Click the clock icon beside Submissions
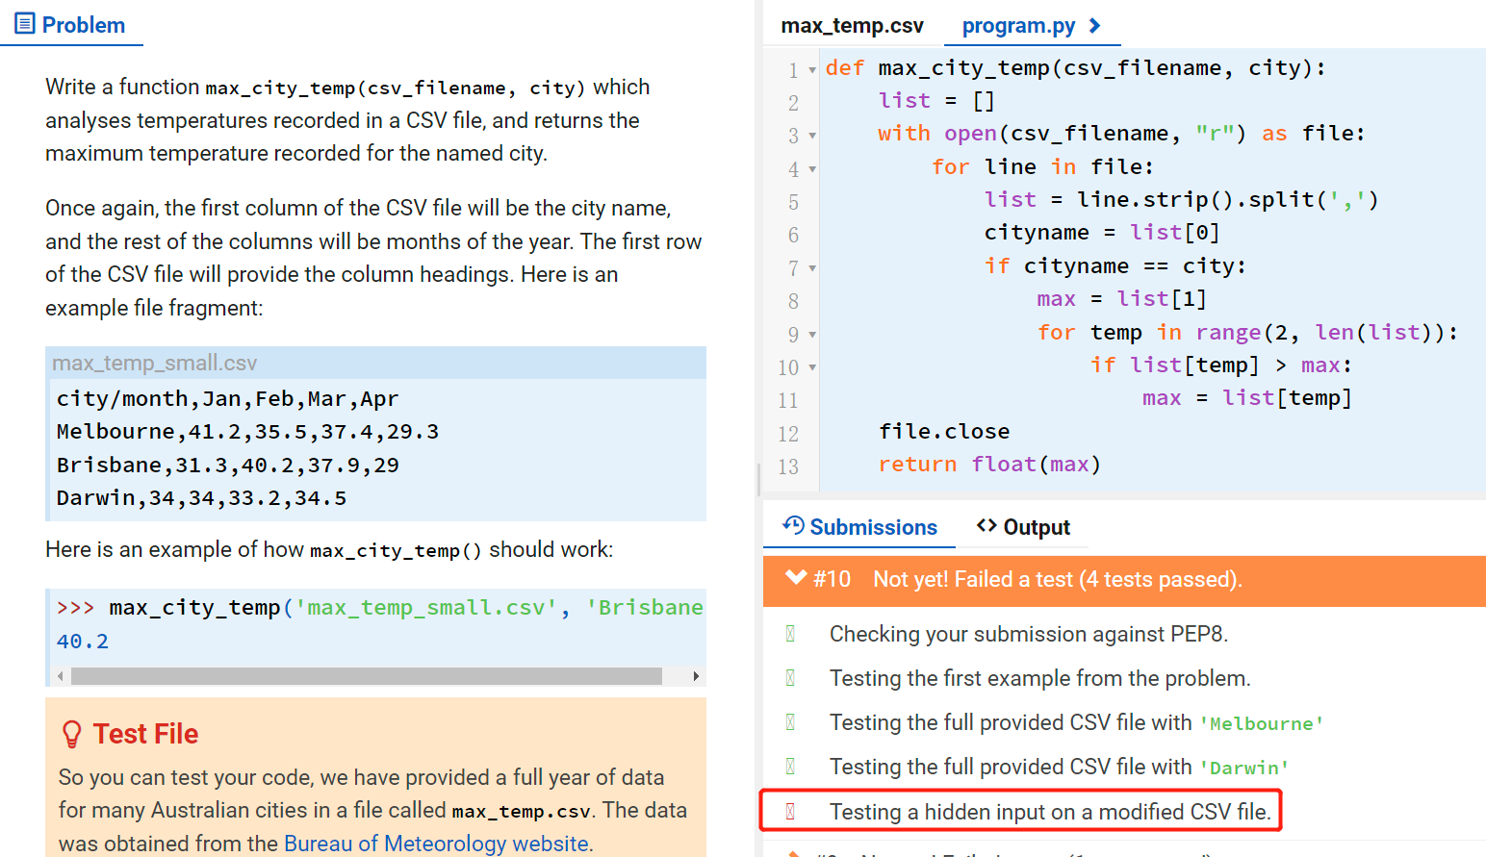The image size is (1486, 857). (x=791, y=525)
